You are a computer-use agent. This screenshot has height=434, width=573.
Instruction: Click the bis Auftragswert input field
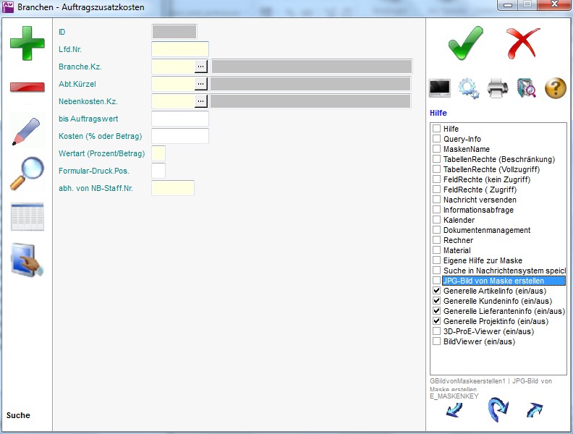pyautogui.click(x=180, y=119)
